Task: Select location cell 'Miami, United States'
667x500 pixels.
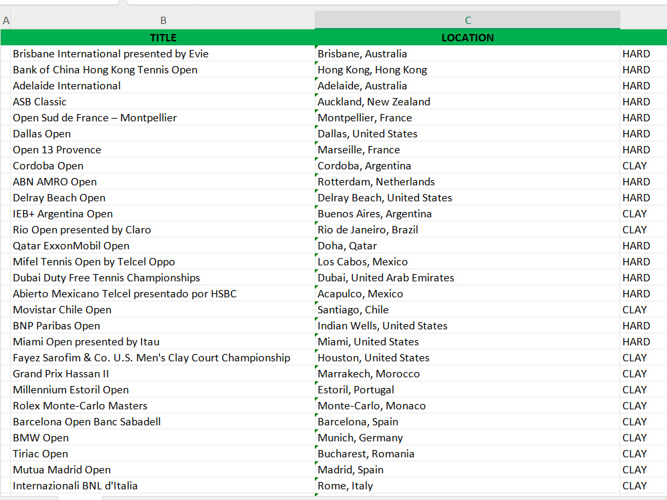Action: click(x=468, y=342)
